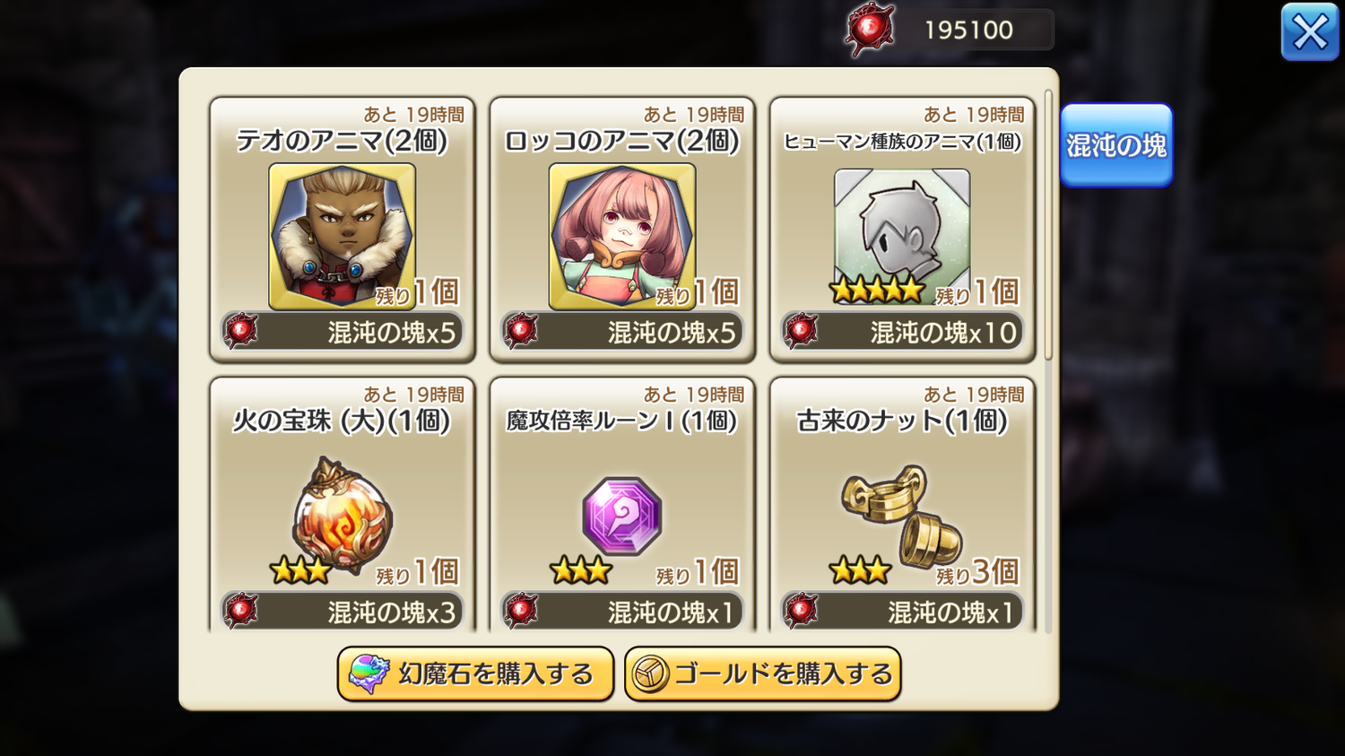Buy ヒューマン種族のアニマ for 混沌の塊x10

click(x=902, y=332)
